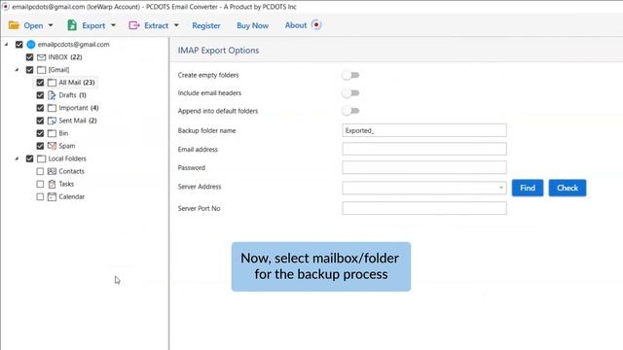623x350 pixels.
Task: Click the Buy Now menu item
Action: pos(252,26)
